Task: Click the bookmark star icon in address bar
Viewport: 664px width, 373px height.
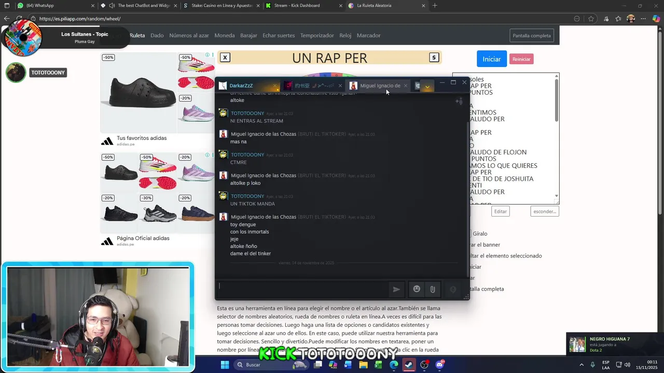Action: [x=591, y=19]
